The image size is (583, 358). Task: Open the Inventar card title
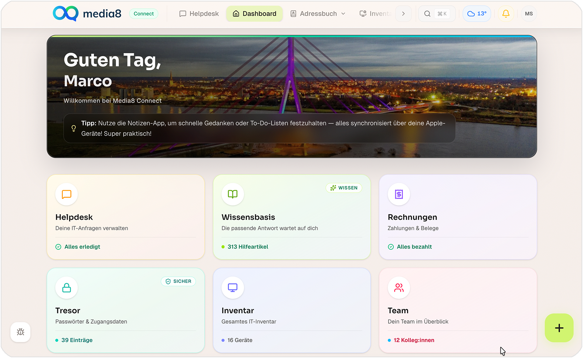(238, 311)
